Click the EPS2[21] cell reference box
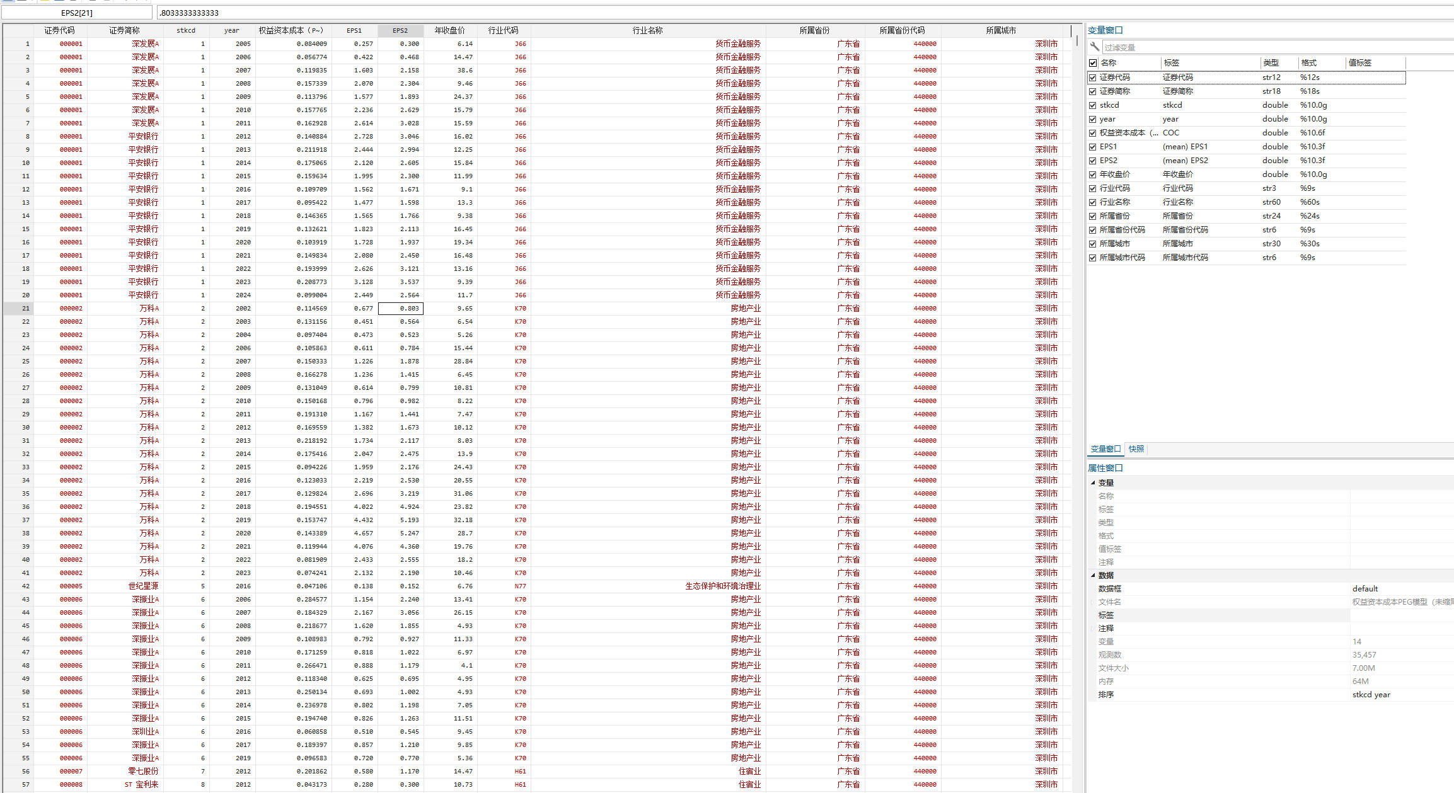Viewport: 1454px width, 793px height. tap(77, 13)
